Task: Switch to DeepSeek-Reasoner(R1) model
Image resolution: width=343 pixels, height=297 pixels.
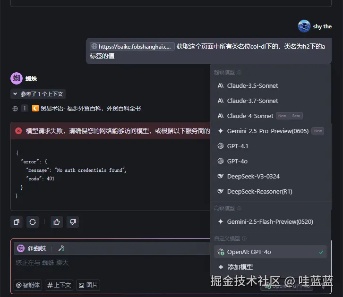Action: pos(260,192)
